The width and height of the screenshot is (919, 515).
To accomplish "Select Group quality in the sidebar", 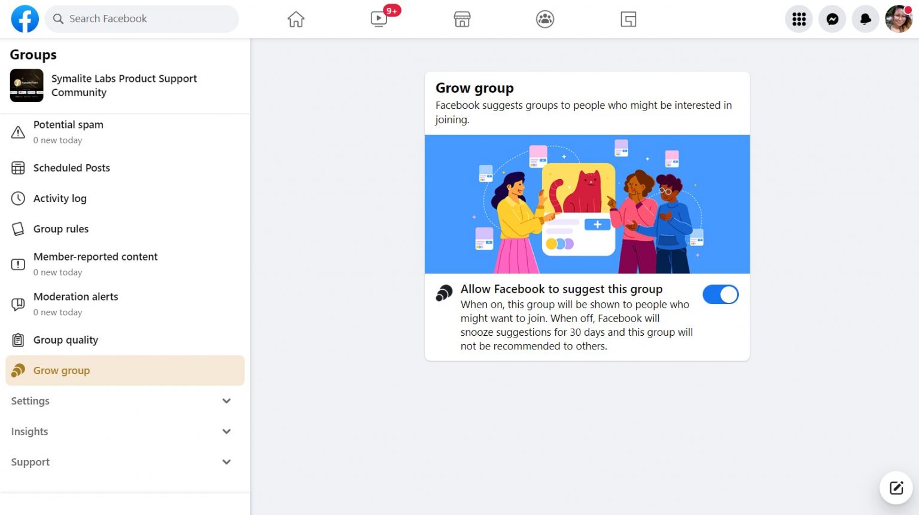I will pyautogui.click(x=66, y=339).
